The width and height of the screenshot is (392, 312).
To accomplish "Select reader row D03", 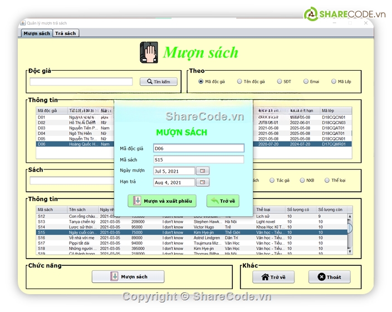I will pyautogui.click(x=75, y=128).
